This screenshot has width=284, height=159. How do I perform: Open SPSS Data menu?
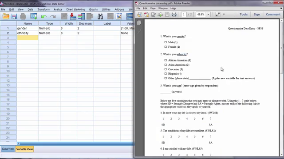(x=31, y=9)
